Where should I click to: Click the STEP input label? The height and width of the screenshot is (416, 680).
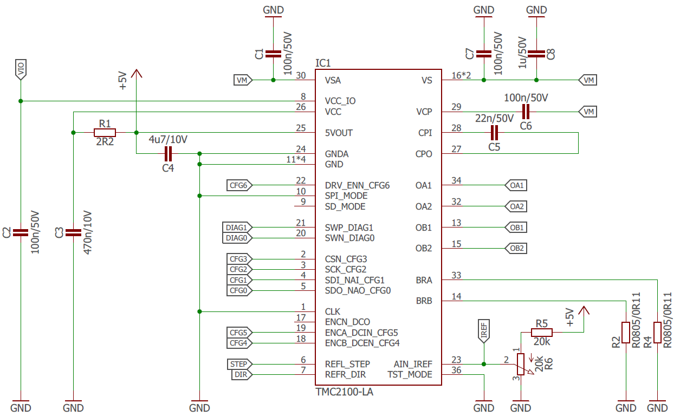click(x=238, y=364)
